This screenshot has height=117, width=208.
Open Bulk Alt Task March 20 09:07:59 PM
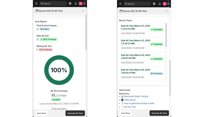coord(135,57)
